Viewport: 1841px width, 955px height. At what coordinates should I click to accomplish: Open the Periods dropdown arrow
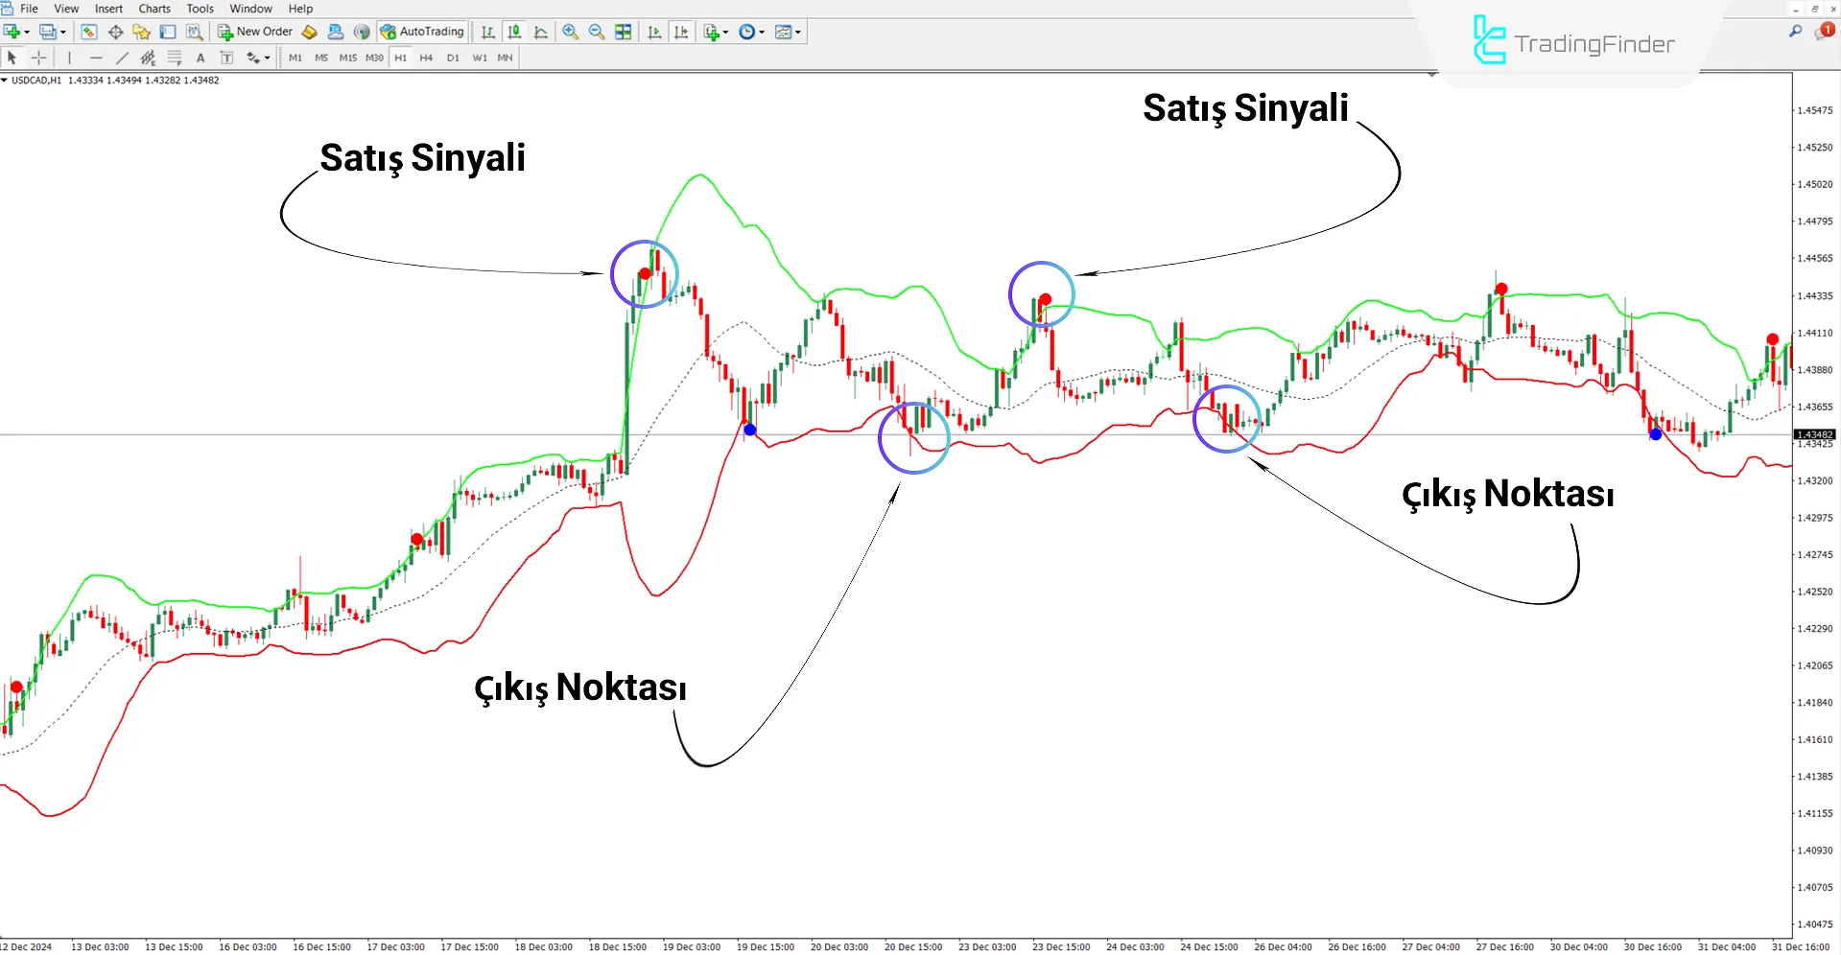tap(761, 32)
